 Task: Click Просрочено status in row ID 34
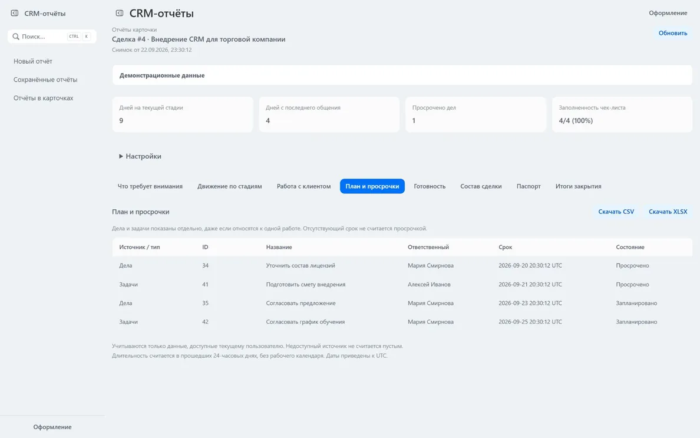pos(633,265)
